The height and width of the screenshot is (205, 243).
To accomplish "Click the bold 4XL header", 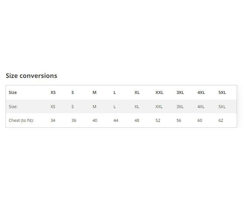I will click(201, 92).
